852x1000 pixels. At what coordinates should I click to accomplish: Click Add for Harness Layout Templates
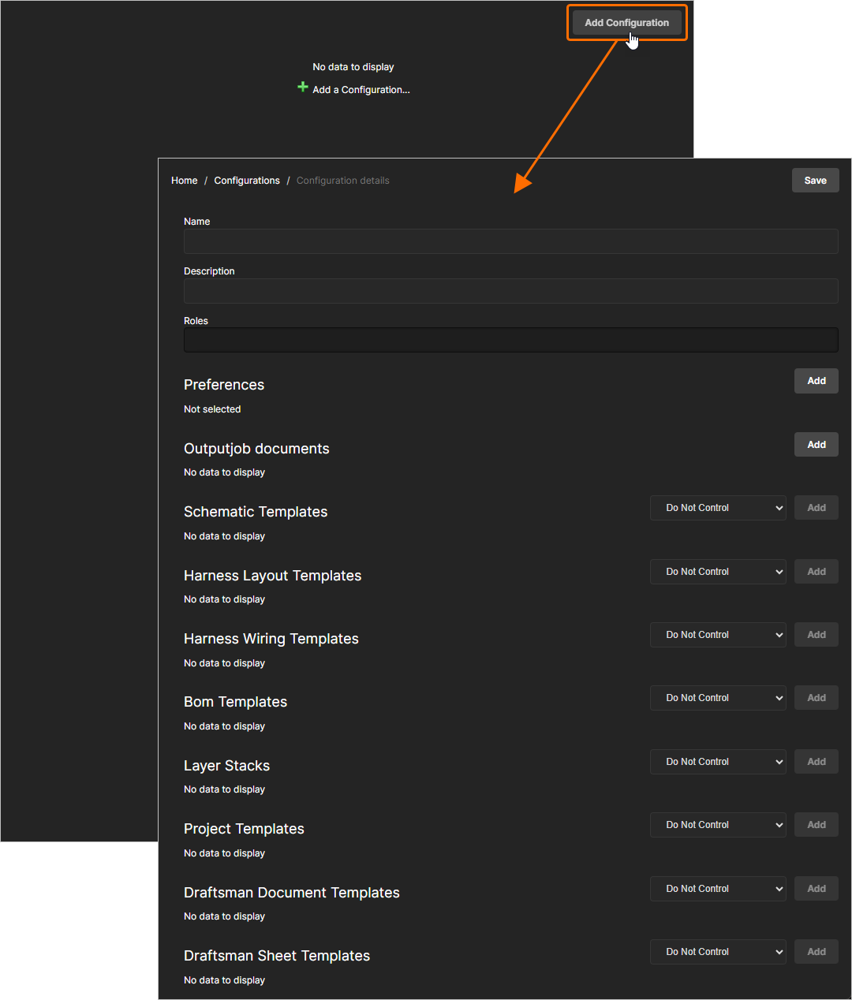pos(816,572)
